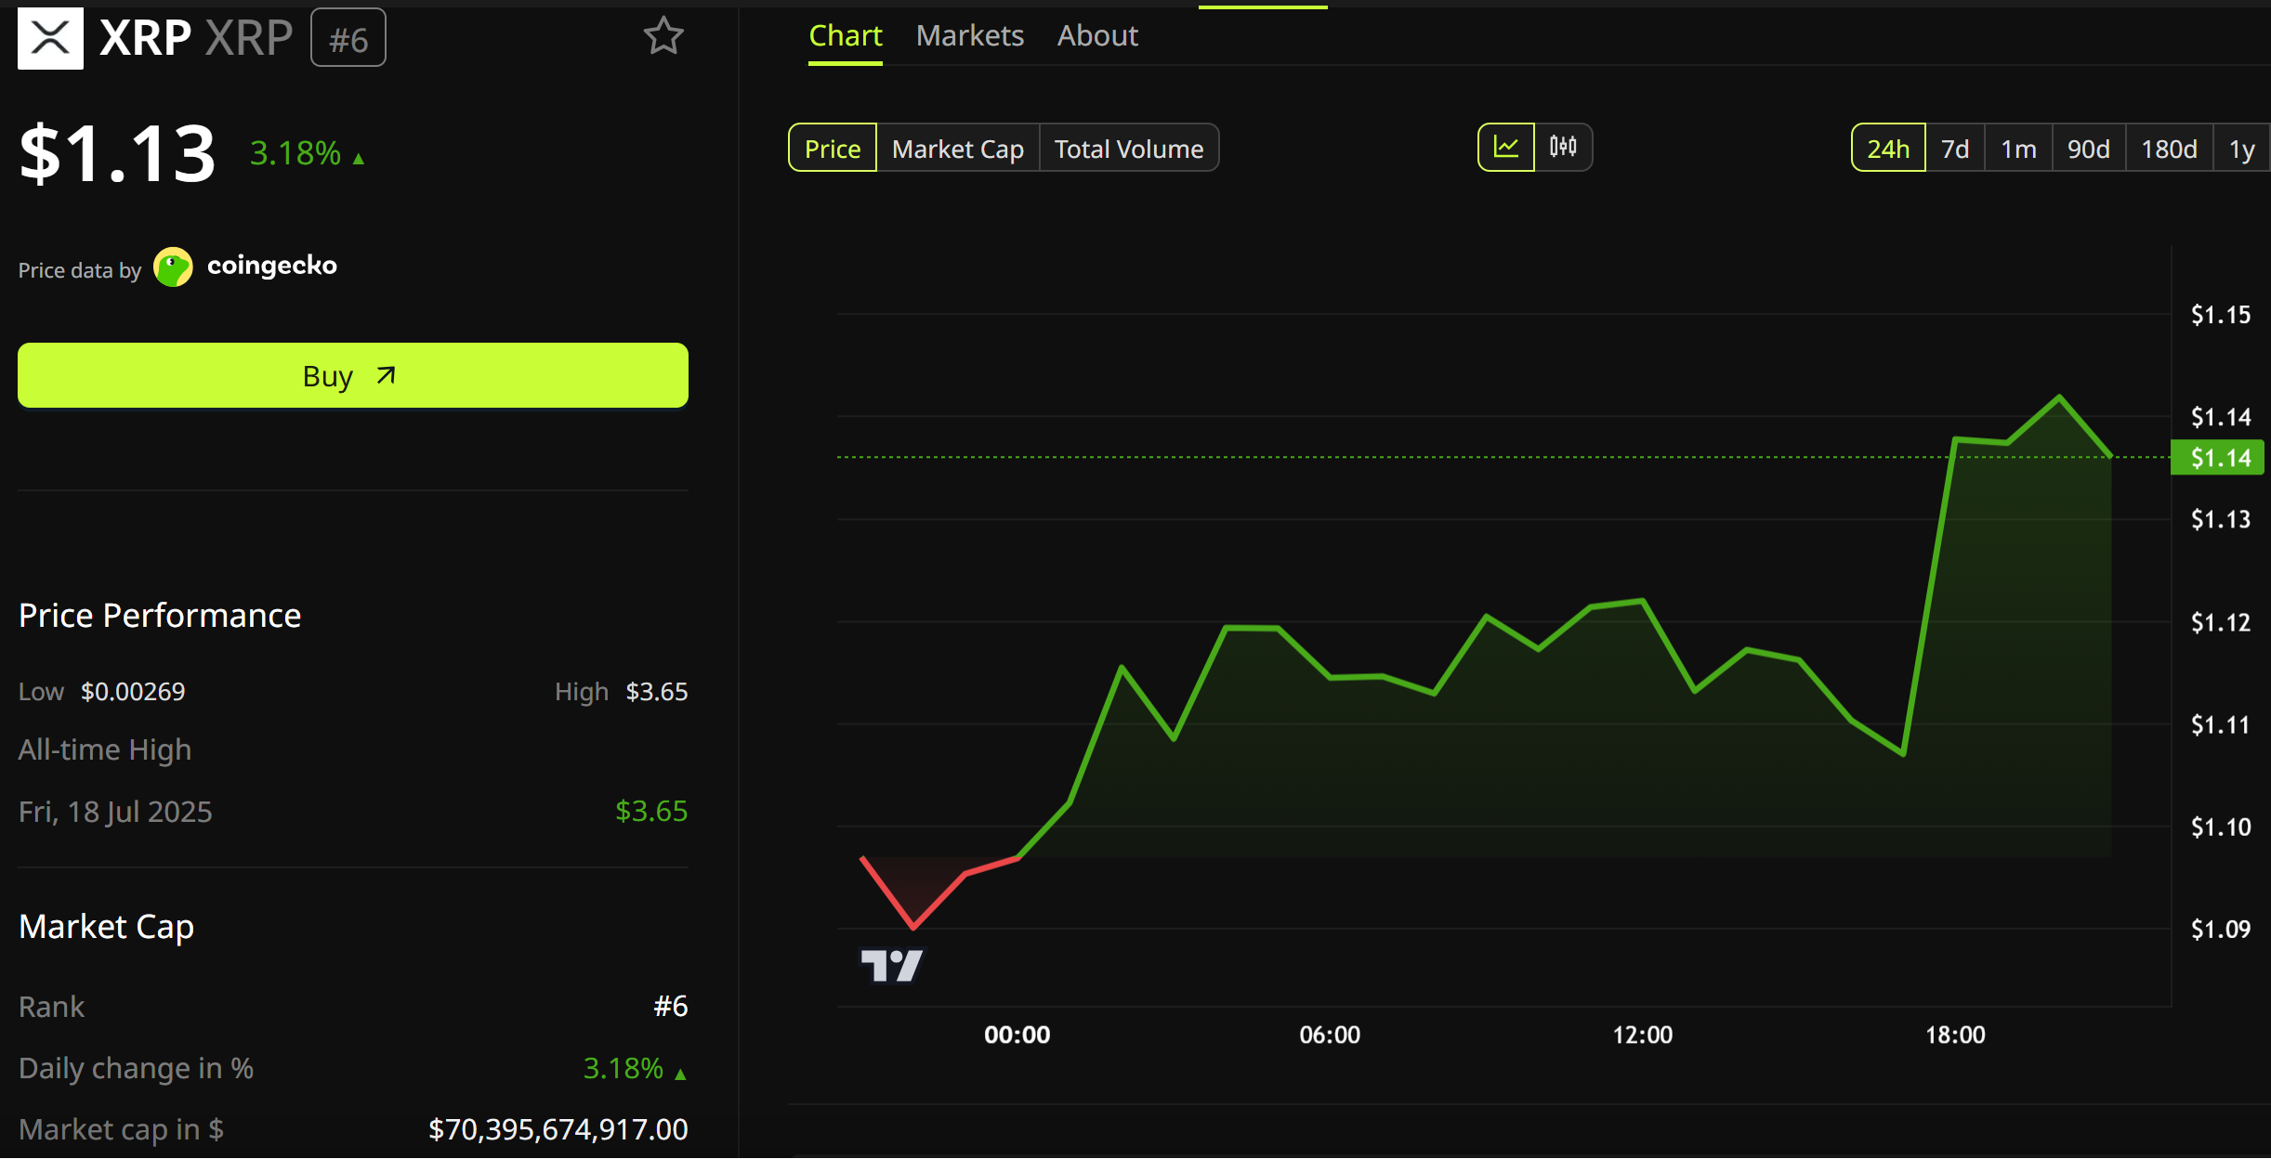The width and height of the screenshot is (2271, 1159).
Task: Click the $1.11 price axis label
Action: point(2221,724)
